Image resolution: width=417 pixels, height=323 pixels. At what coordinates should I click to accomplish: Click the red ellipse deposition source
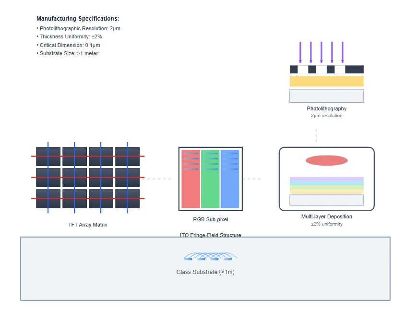(327, 160)
